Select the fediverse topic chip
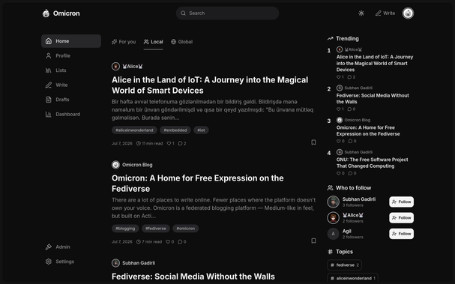This screenshot has height=284, width=455. click(345, 265)
